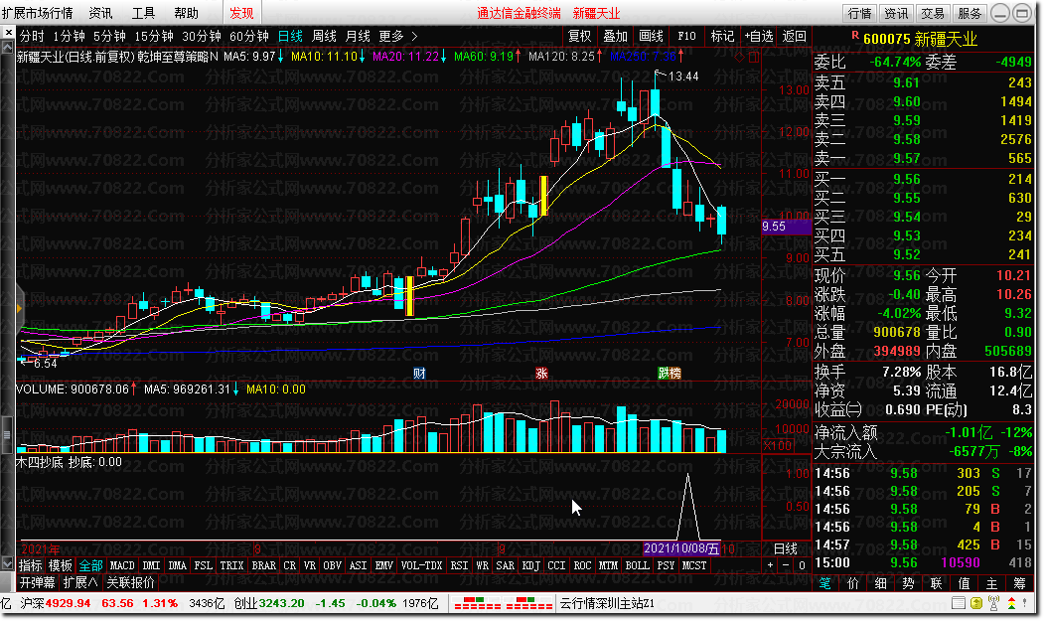Switch to the 15分钟 chart period

point(154,36)
